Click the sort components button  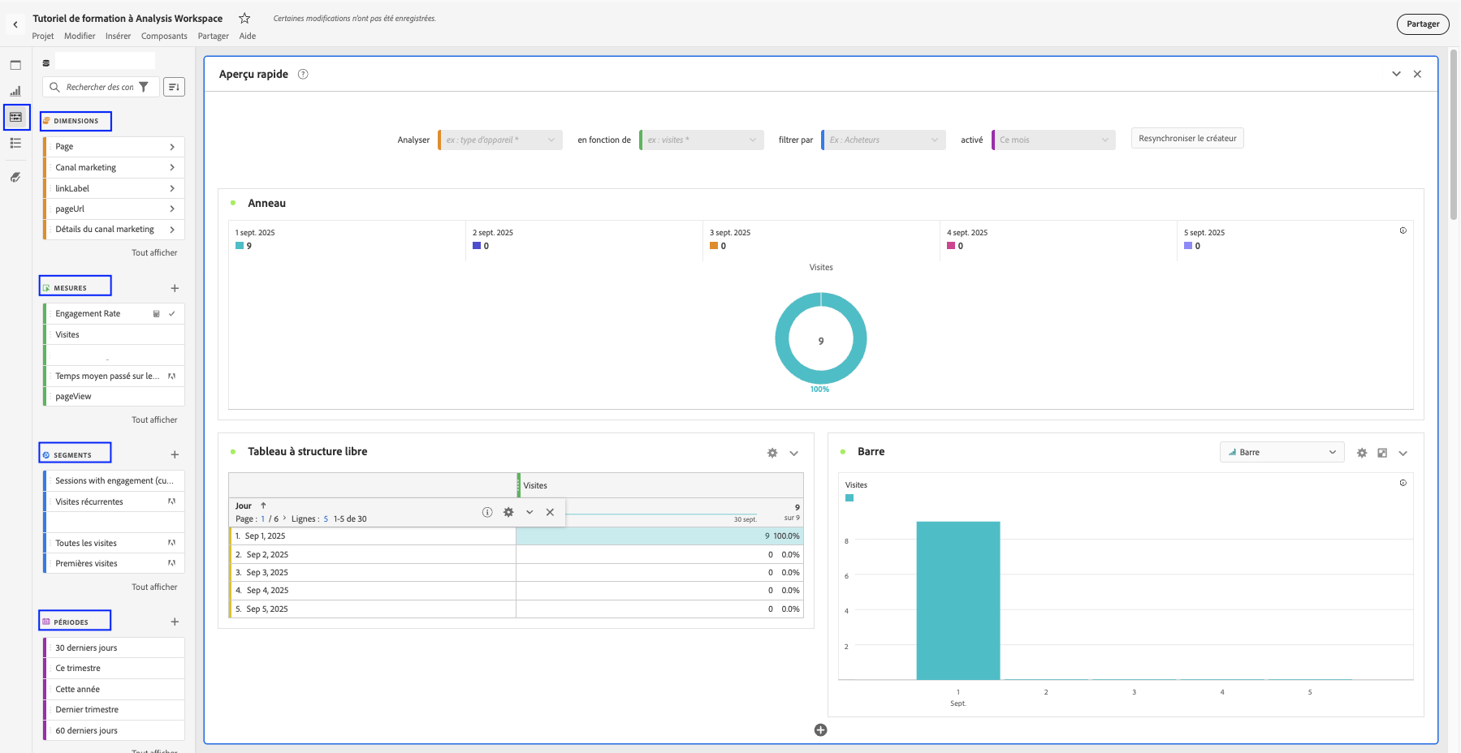tap(174, 87)
